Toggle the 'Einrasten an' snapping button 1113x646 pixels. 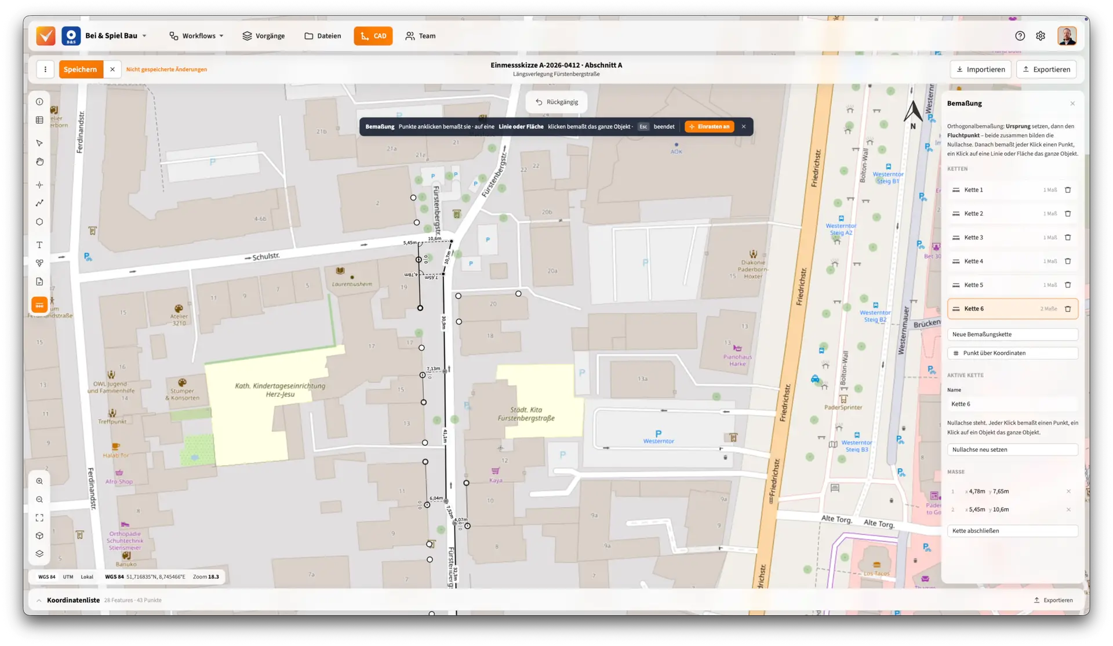710,127
